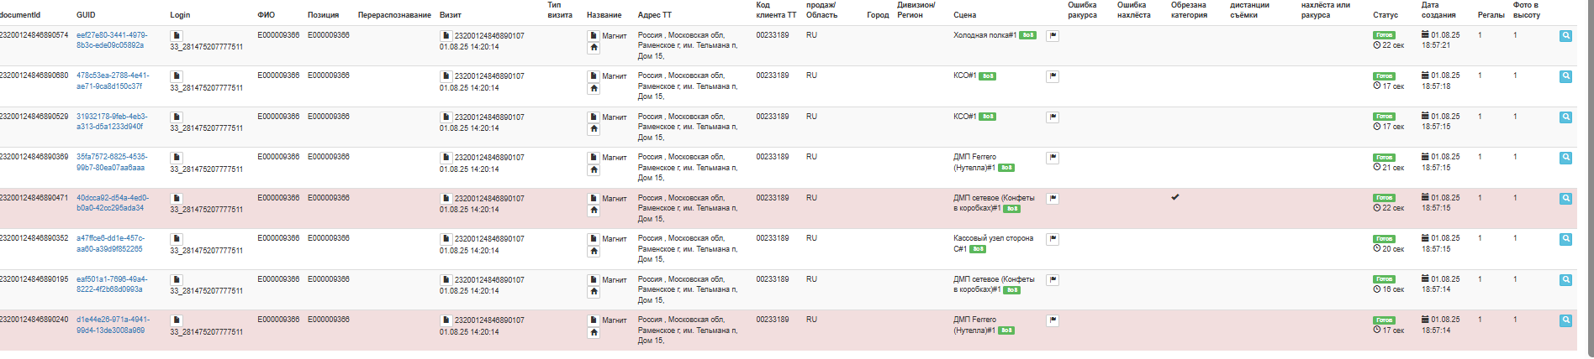This screenshot has height=359, width=1594.
Task: Click flag icon next to Холодная полка#1 scene
Action: 1053,36
